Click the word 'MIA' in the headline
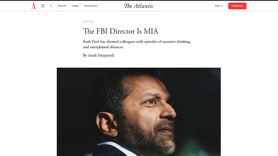 coord(151,31)
